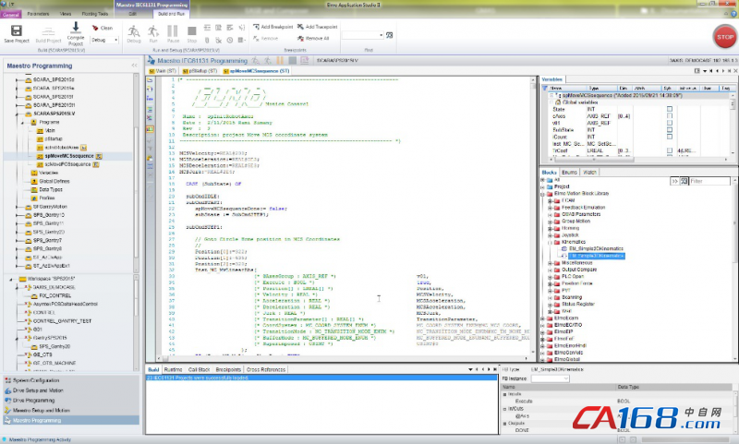This screenshot has height=444, width=739.
Task: Toggle checkbox in v01 variable row
Action: (x=669, y=123)
